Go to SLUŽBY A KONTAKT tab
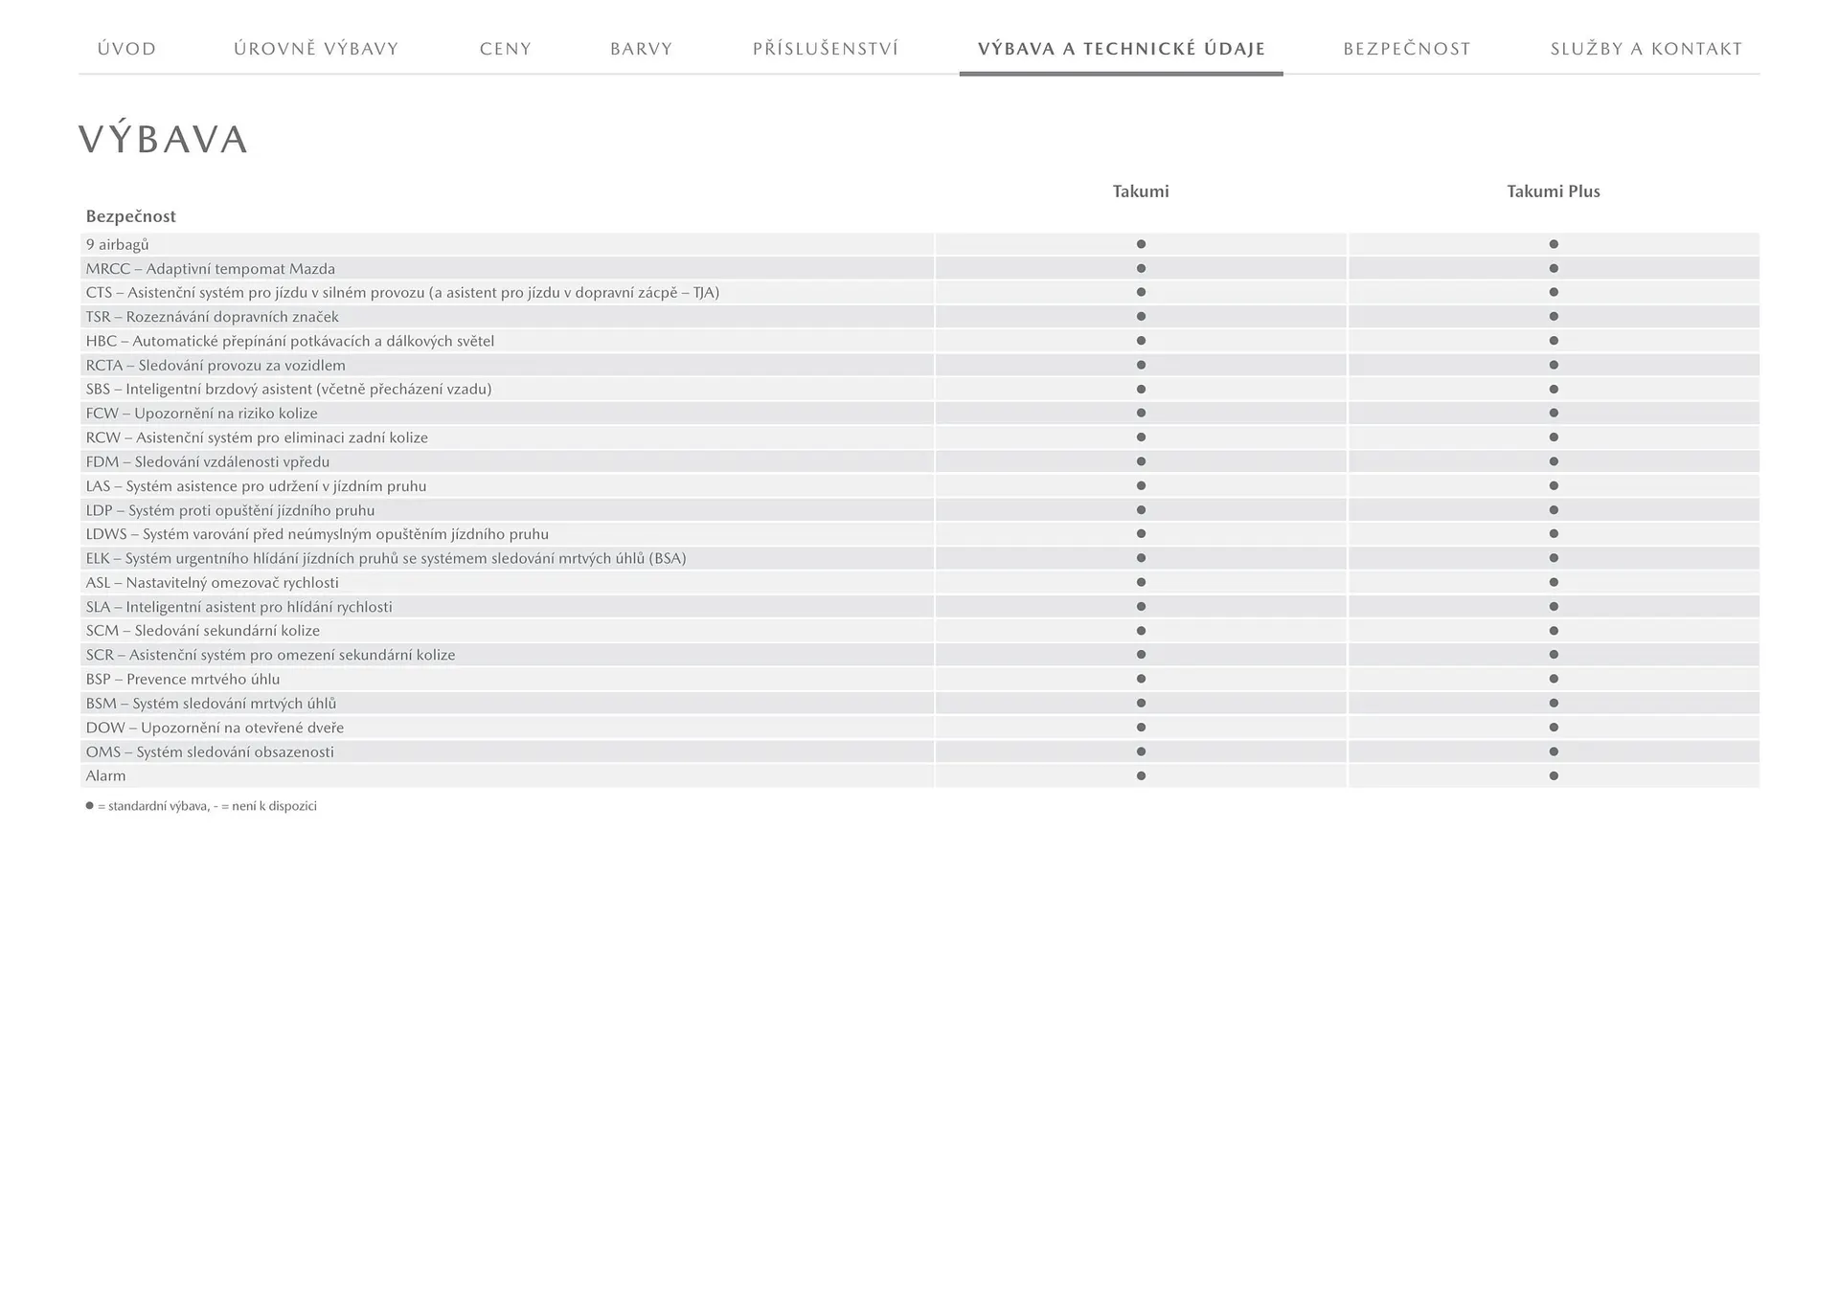Screen dimensions: 1839x1300 pos(1646,49)
